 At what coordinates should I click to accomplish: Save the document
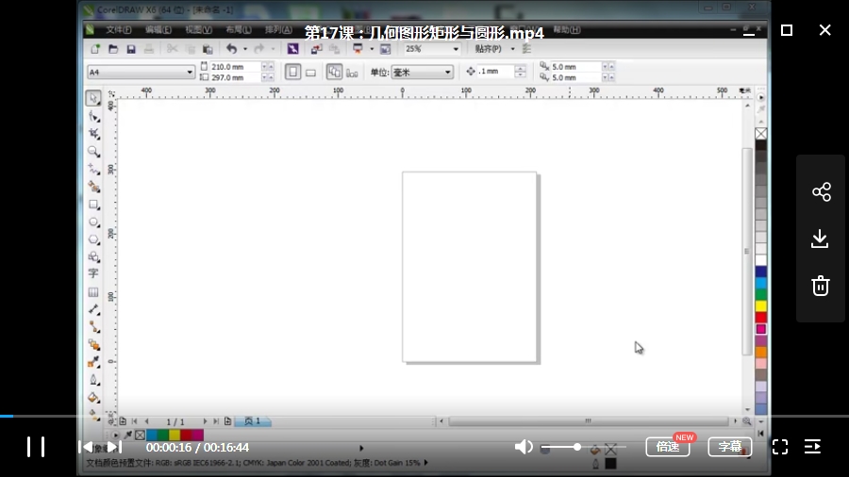click(x=131, y=49)
